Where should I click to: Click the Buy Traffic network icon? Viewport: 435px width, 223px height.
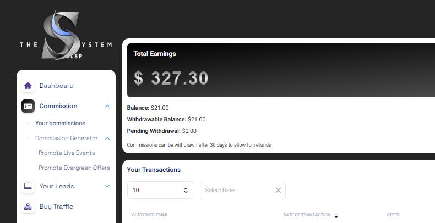click(x=28, y=207)
